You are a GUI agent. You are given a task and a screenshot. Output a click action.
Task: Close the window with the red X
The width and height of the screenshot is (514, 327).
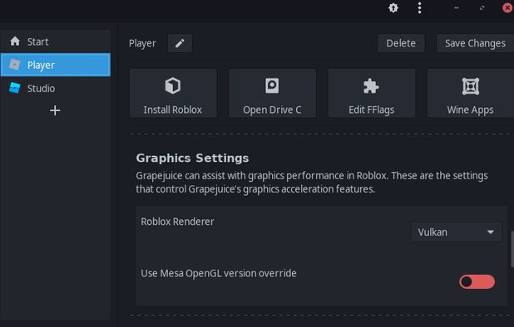(x=507, y=7)
